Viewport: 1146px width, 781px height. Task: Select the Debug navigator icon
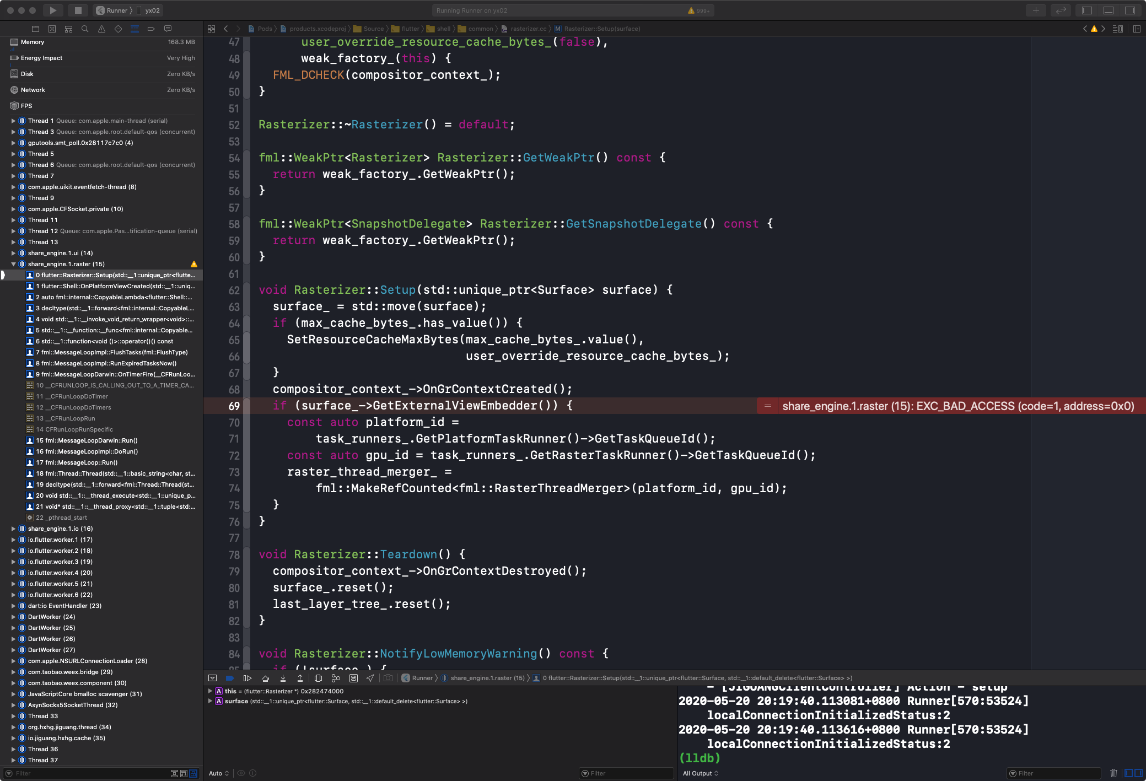[134, 29]
